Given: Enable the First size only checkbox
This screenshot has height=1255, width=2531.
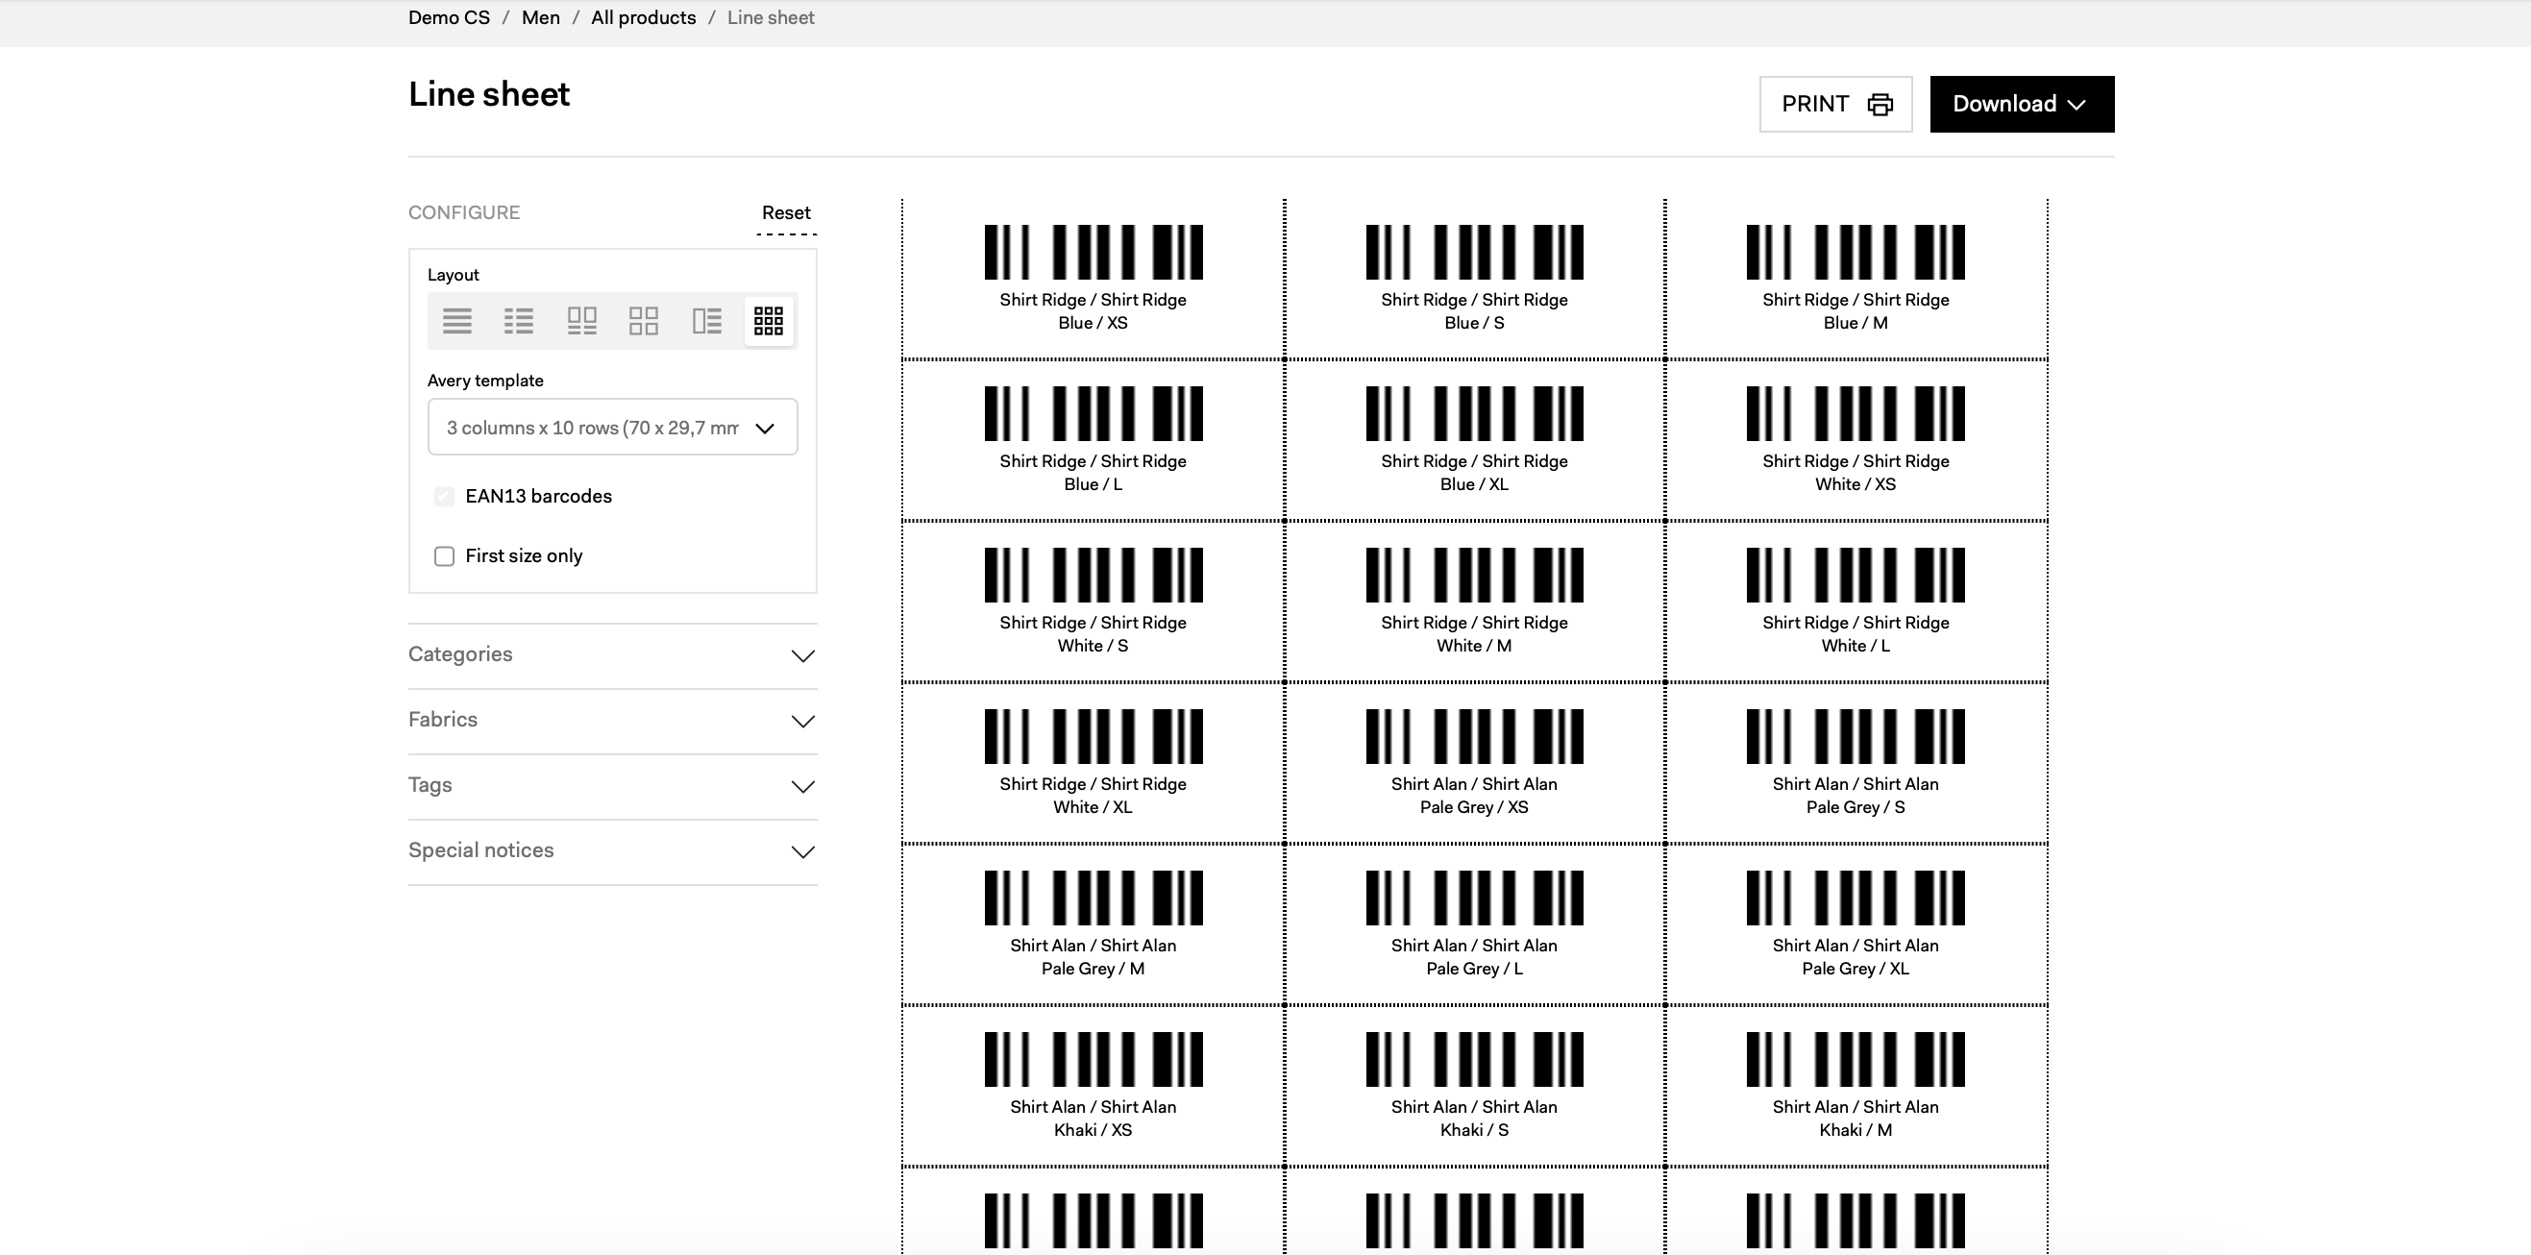Looking at the screenshot, I should [444, 556].
